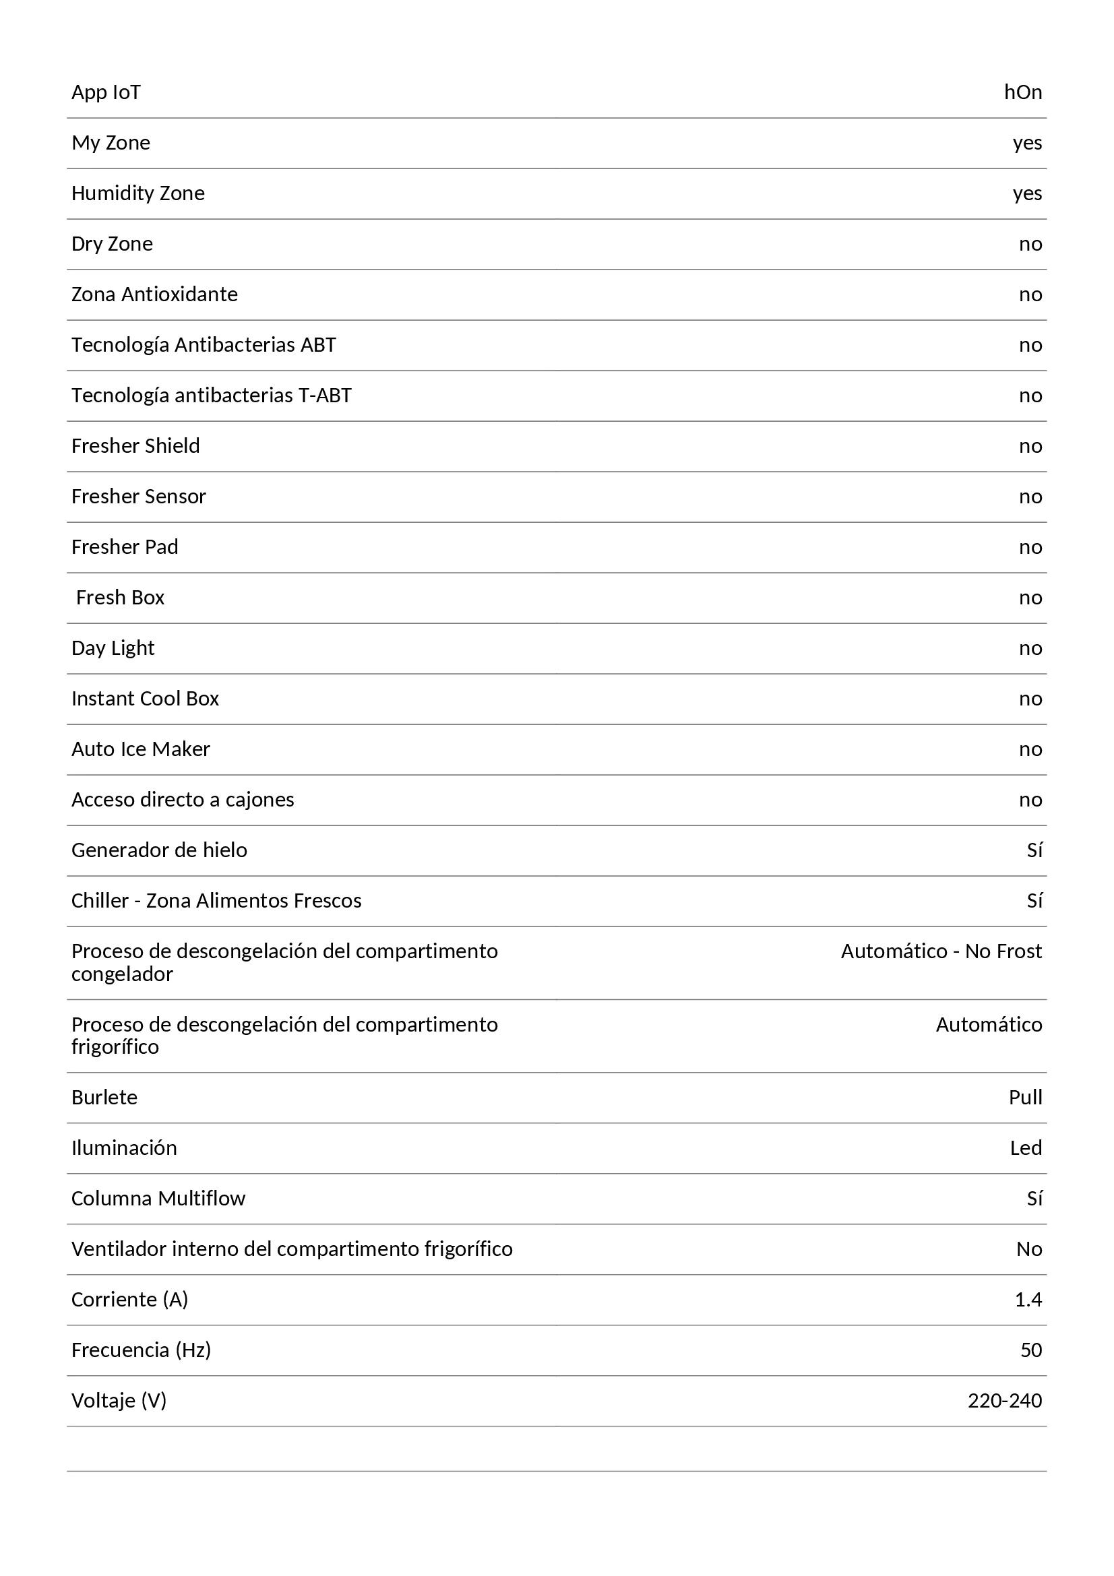Click Tecnología antibacterias T-ABT label
This screenshot has height=1576, width=1114.
212,396
